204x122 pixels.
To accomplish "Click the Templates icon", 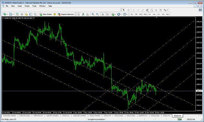I will (x=124, y=14).
